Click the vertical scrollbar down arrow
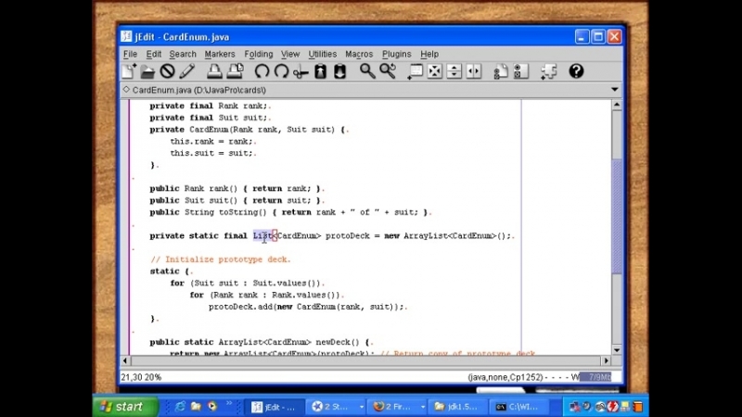 pyautogui.click(x=617, y=348)
